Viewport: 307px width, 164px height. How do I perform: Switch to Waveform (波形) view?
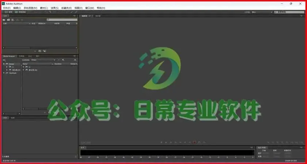click(x=8, y=12)
